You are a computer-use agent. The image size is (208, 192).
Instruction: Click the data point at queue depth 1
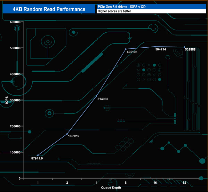38,156
